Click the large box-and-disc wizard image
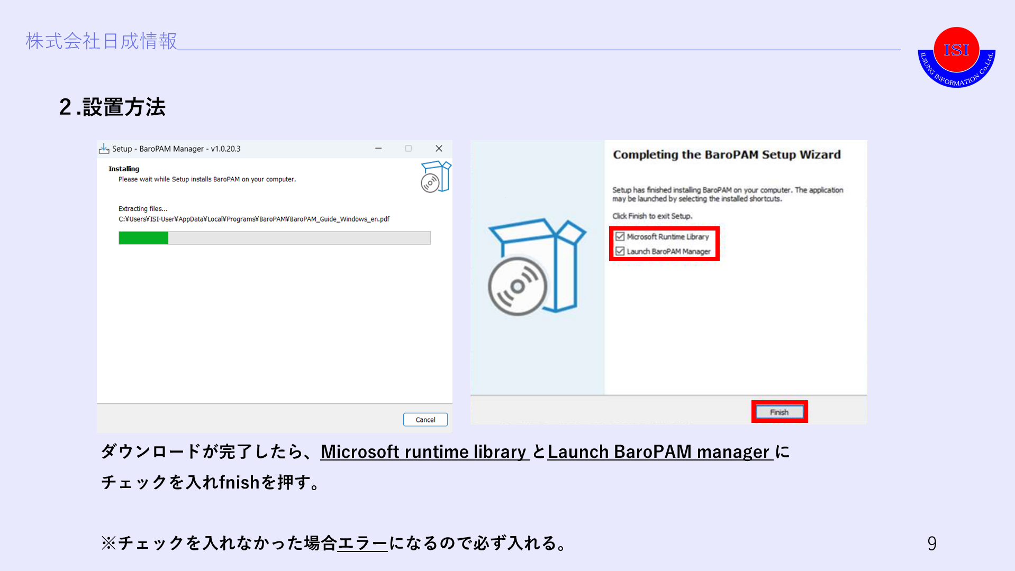1015x571 pixels. click(x=537, y=267)
